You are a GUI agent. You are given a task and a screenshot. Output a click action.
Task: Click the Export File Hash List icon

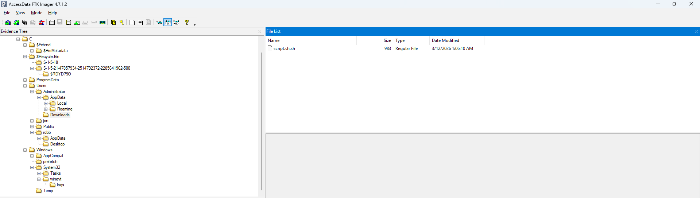click(x=140, y=23)
